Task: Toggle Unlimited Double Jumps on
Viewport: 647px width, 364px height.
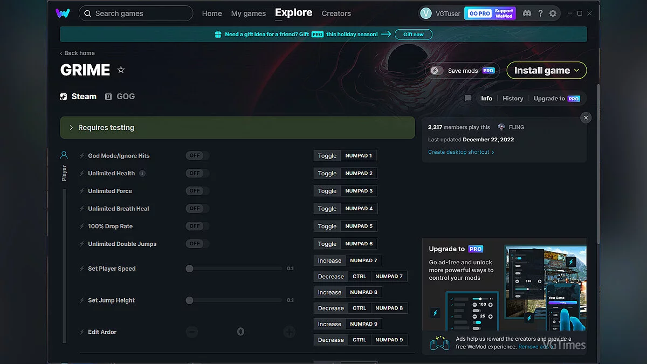Action: [197, 244]
